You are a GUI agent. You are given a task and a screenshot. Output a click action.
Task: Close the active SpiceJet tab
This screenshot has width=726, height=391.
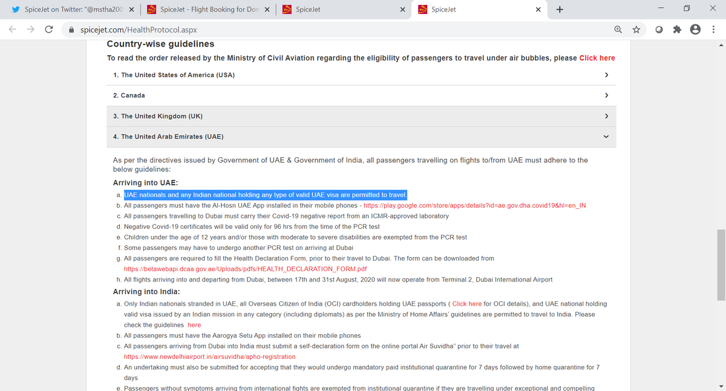tap(538, 10)
